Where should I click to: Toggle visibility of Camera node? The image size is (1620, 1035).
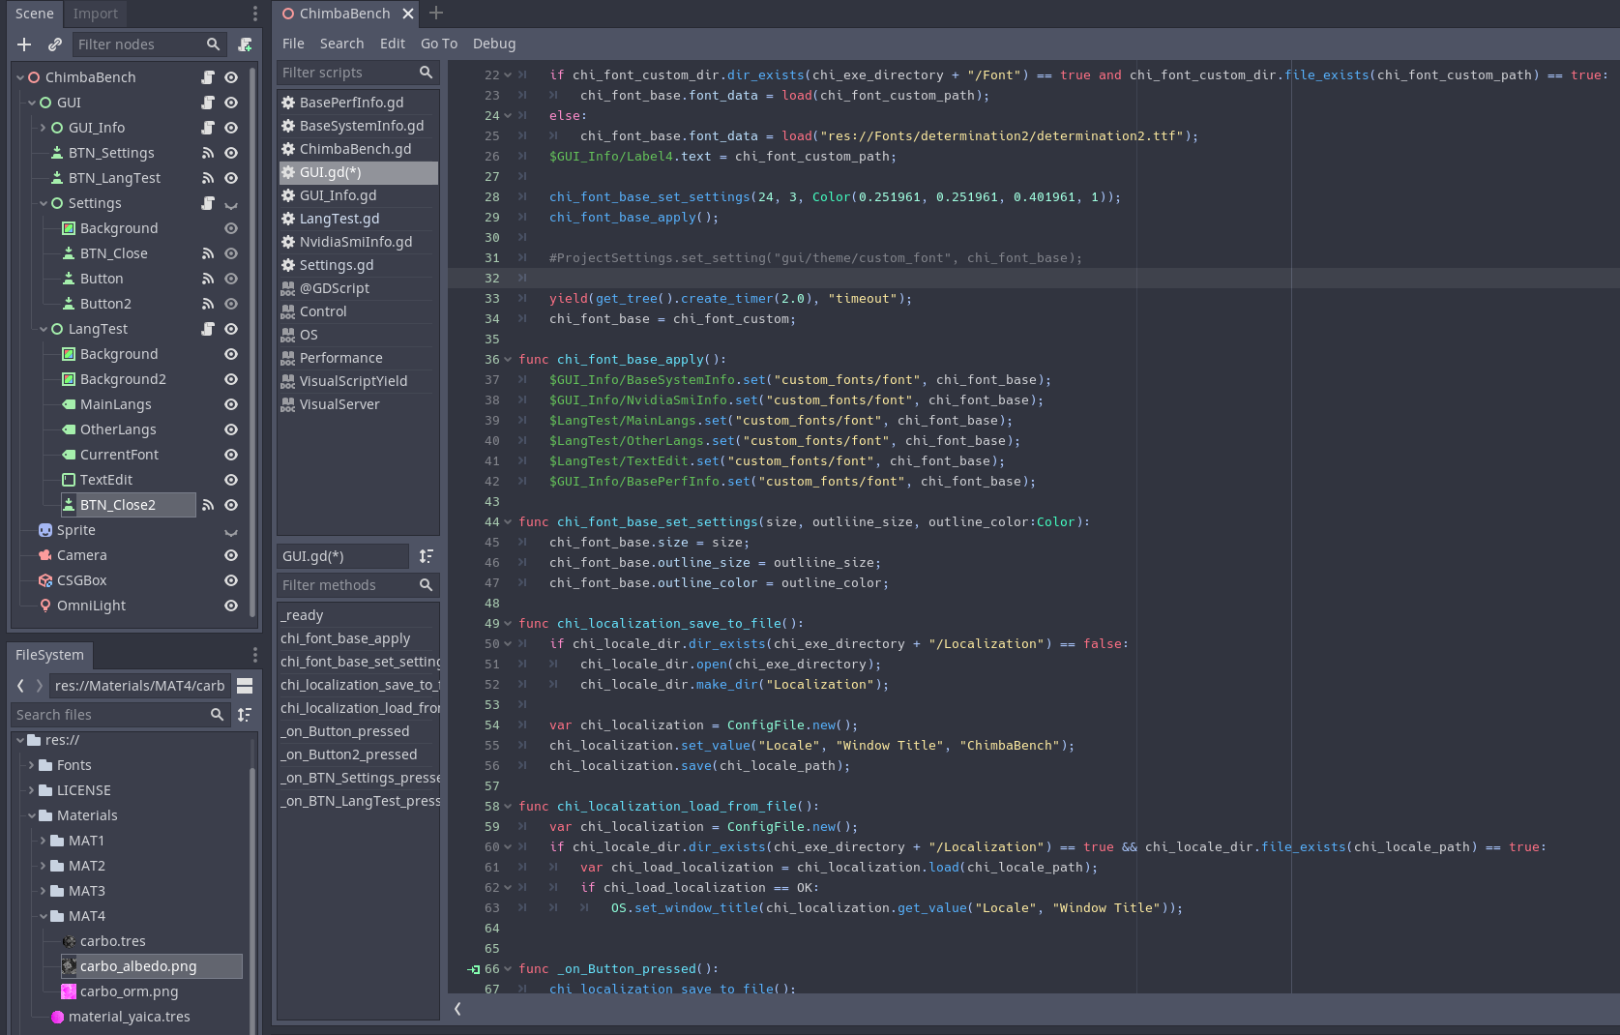231,555
